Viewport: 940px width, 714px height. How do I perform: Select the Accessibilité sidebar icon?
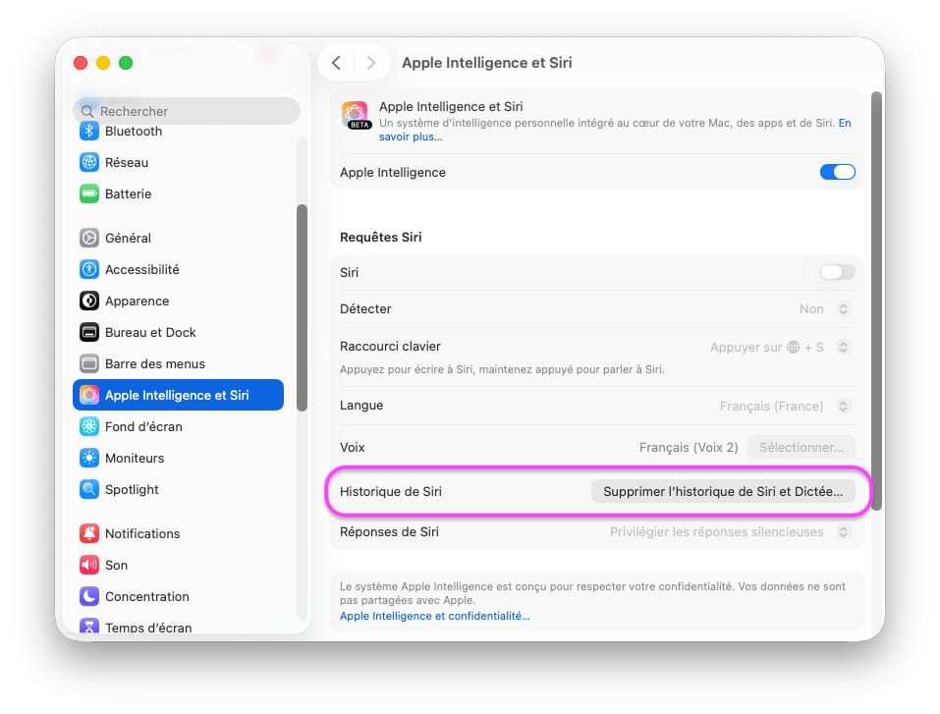(136, 269)
